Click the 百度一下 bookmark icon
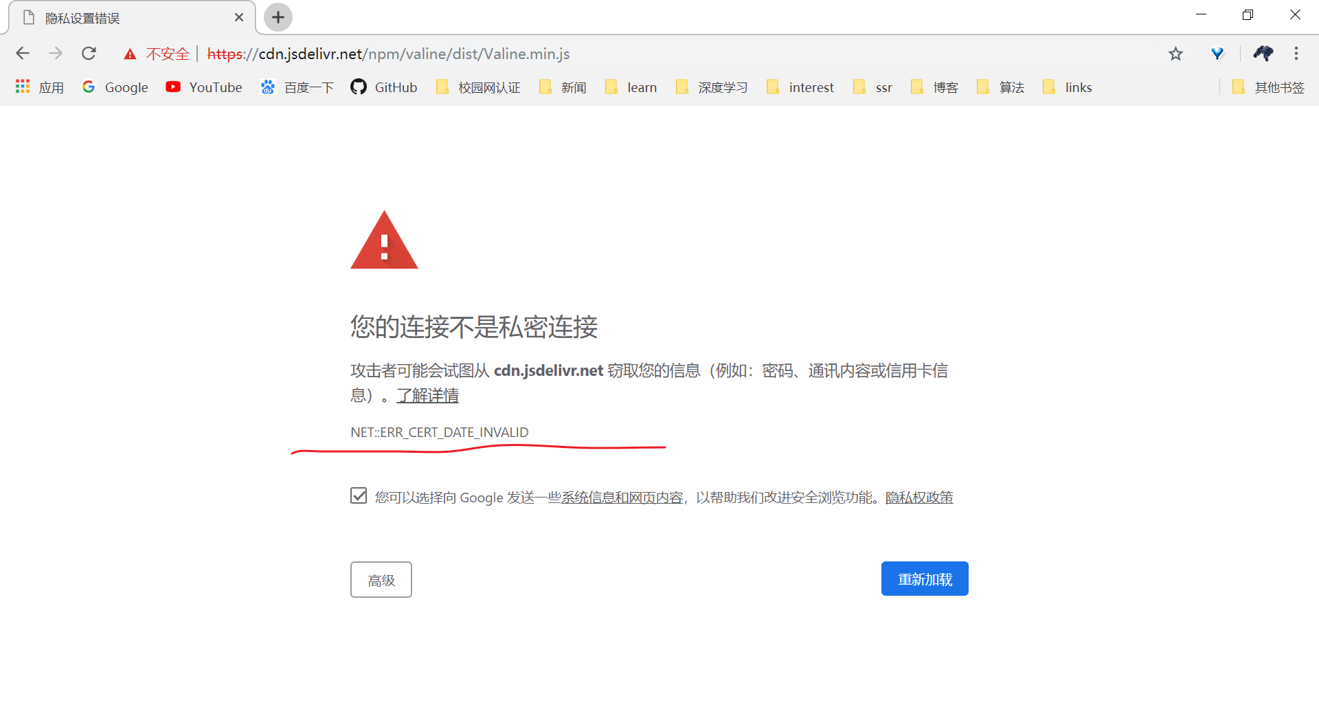 (268, 87)
